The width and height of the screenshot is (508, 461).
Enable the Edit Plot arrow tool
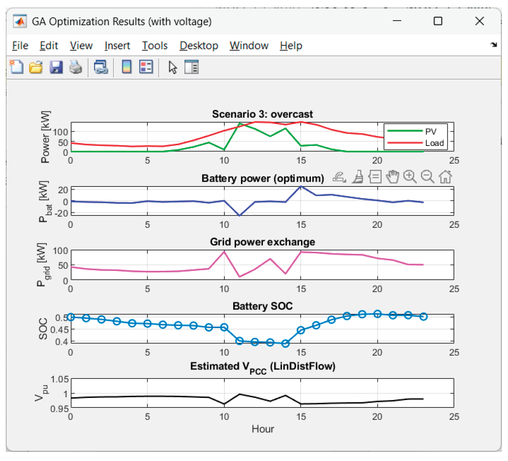(173, 67)
